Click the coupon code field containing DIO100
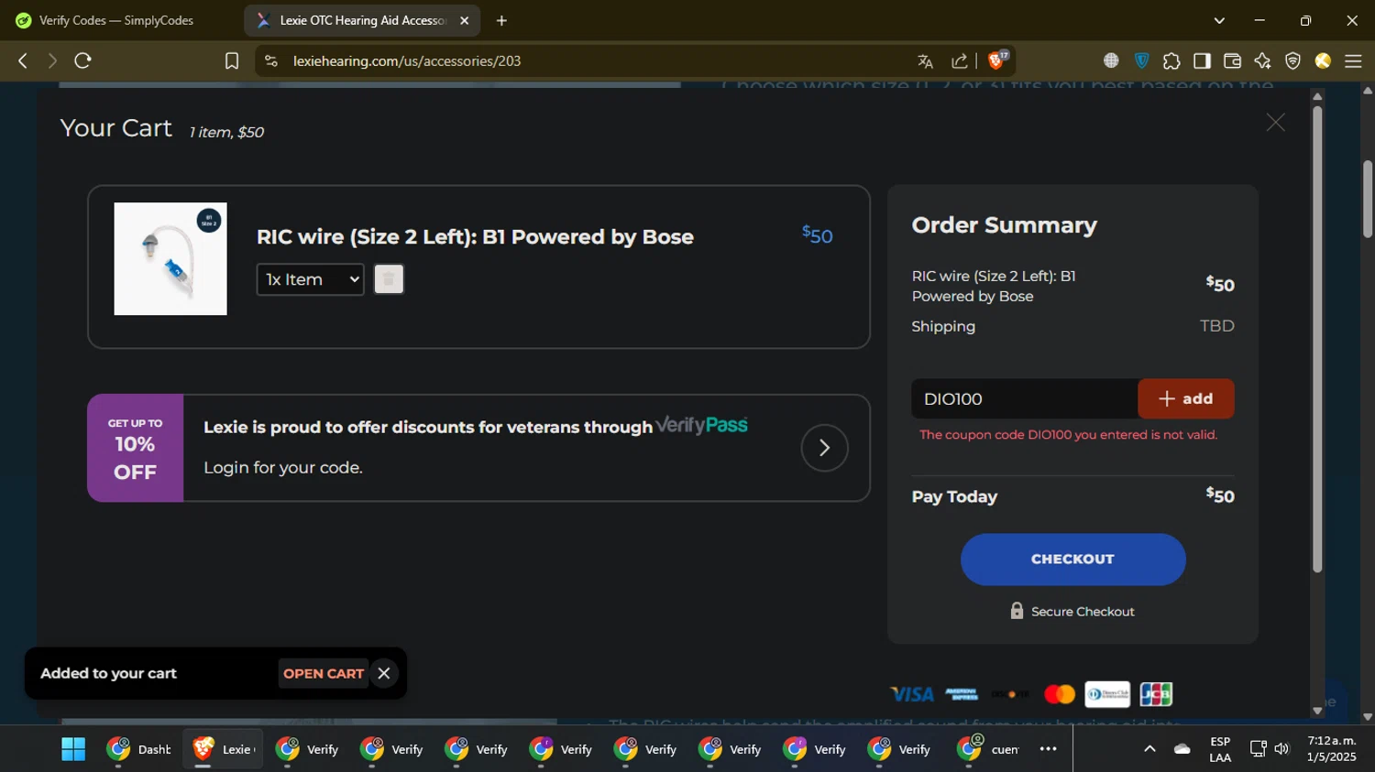The width and height of the screenshot is (1375, 772). [1024, 398]
